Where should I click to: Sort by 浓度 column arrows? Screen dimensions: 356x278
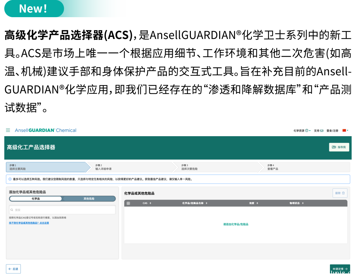click(x=257, y=203)
